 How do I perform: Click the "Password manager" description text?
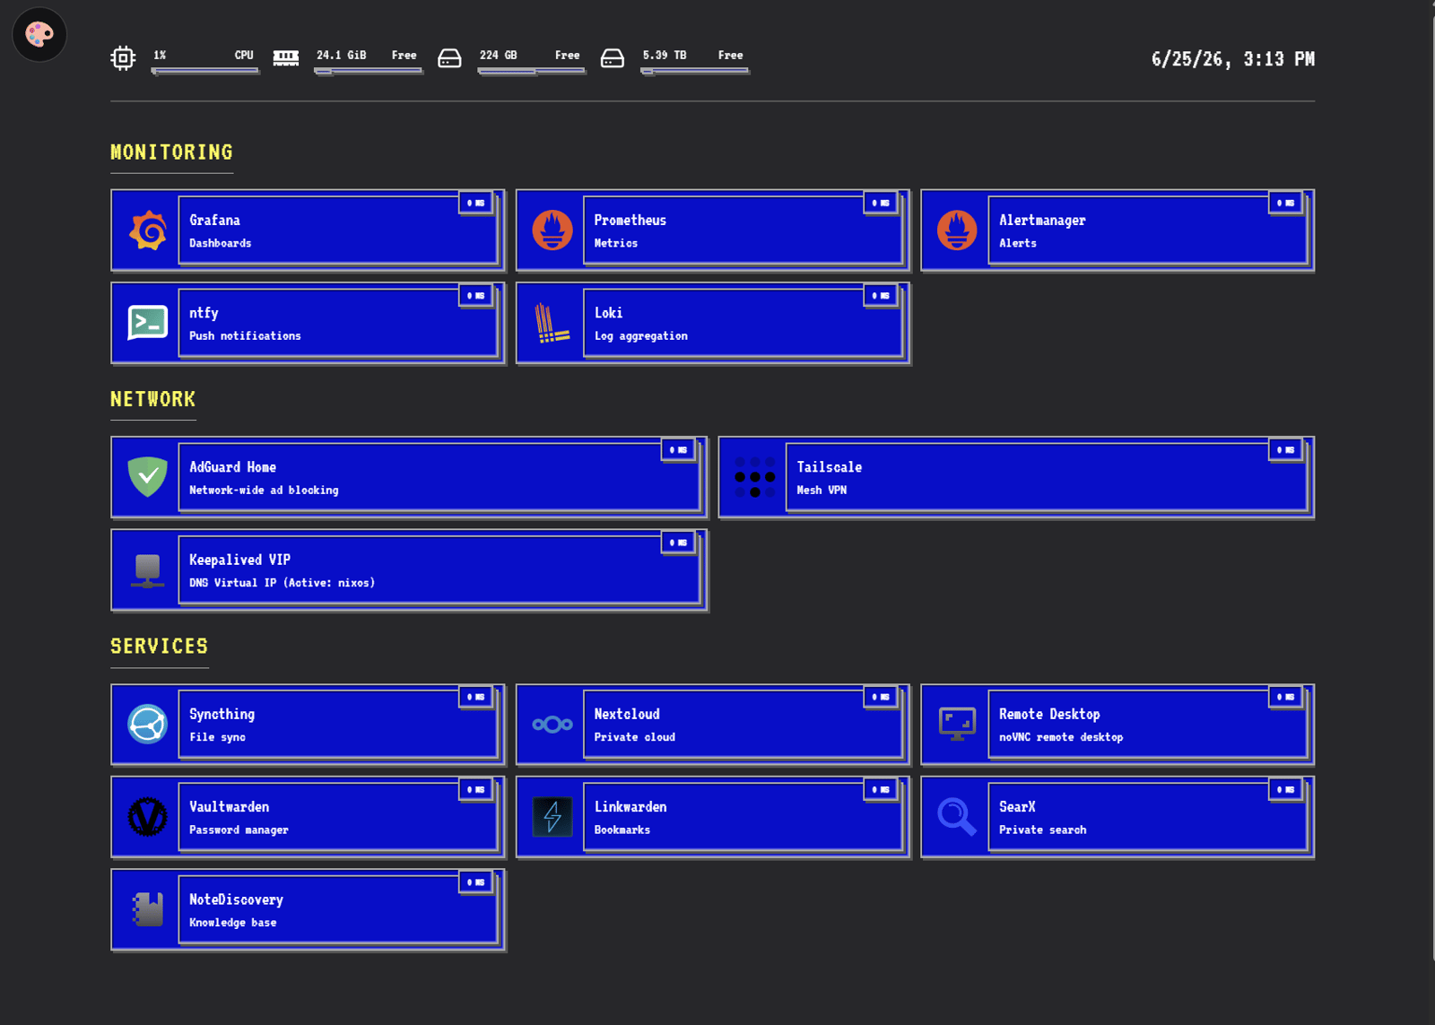tap(239, 830)
